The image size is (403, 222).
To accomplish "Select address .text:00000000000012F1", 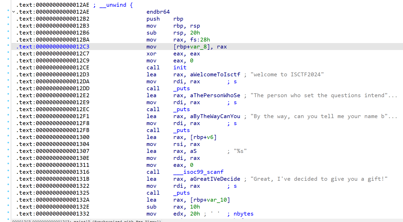I will (x=53, y=116).
